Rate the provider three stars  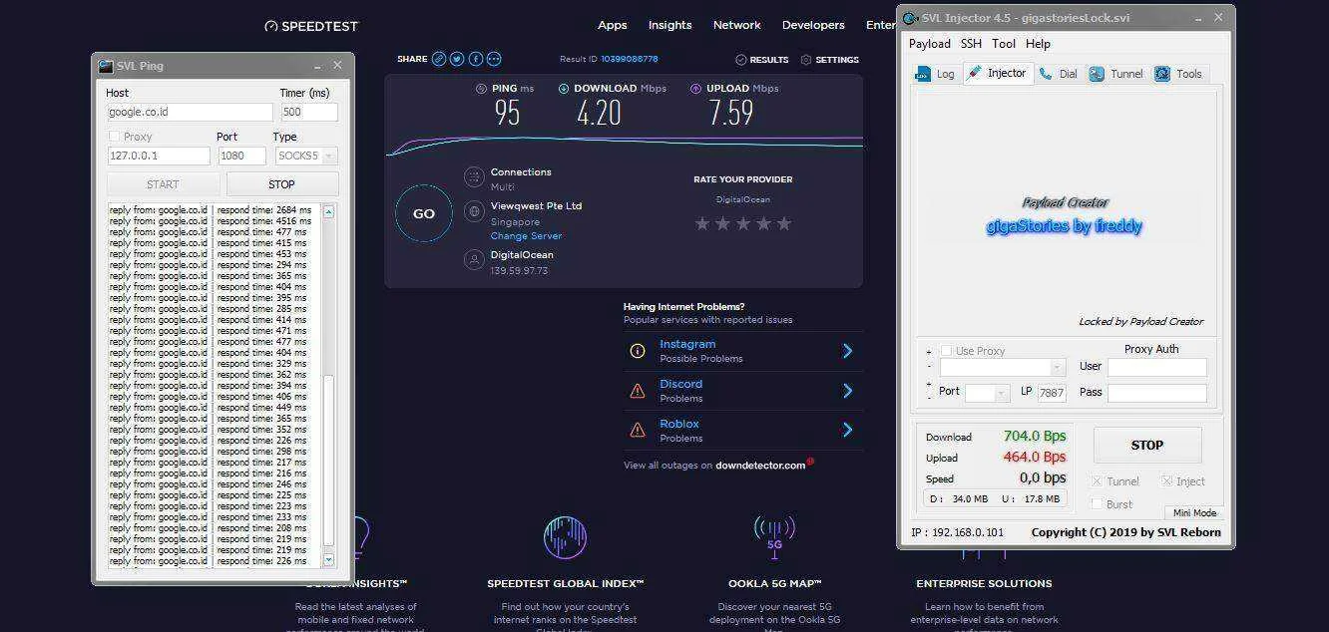click(x=743, y=223)
